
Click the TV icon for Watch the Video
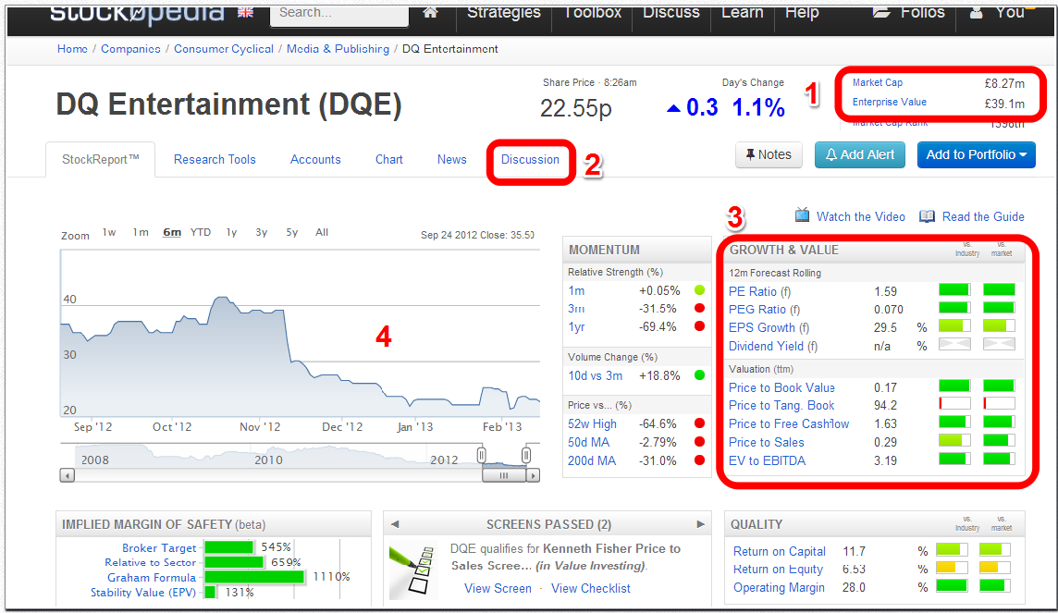click(802, 215)
